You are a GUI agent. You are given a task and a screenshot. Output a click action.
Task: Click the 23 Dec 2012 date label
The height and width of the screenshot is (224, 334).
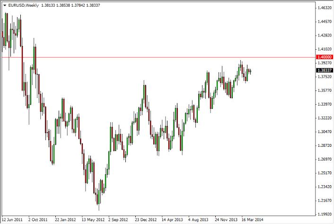coord(146,220)
